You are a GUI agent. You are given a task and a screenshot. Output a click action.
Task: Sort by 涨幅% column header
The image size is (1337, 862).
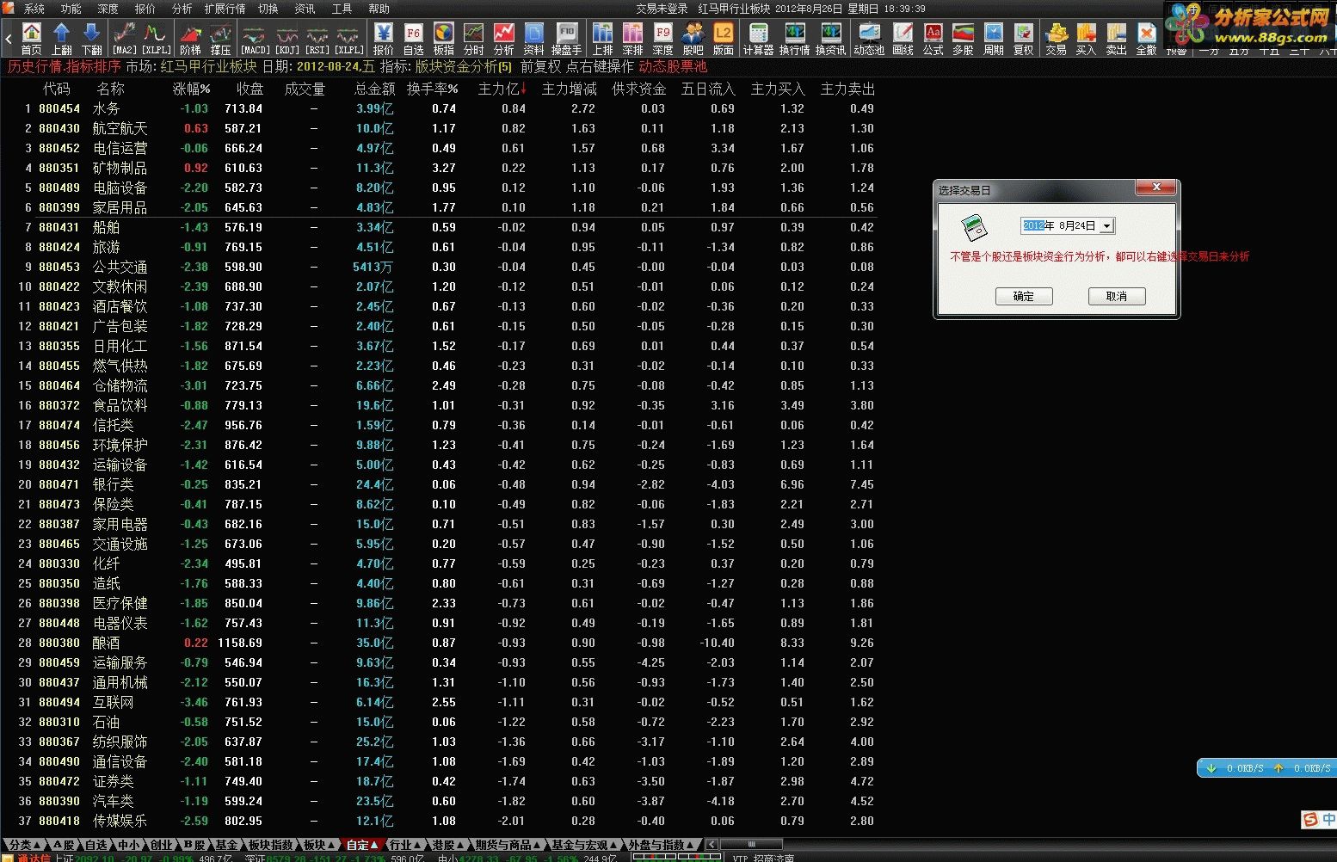pos(191,89)
